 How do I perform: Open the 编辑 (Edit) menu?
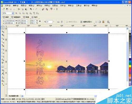pyautogui.click(x=16, y=6)
